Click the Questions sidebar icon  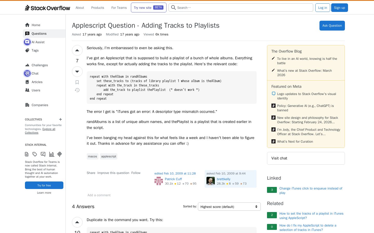(27, 34)
